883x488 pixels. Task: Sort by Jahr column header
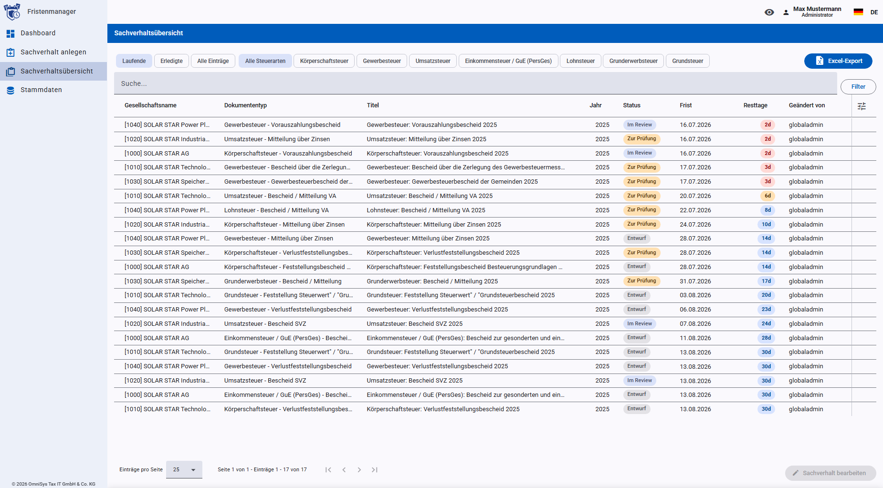pyautogui.click(x=596, y=105)
